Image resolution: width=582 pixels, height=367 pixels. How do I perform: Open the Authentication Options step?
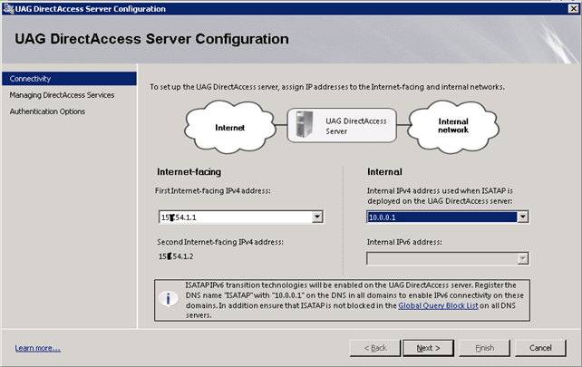coord(47,111)
